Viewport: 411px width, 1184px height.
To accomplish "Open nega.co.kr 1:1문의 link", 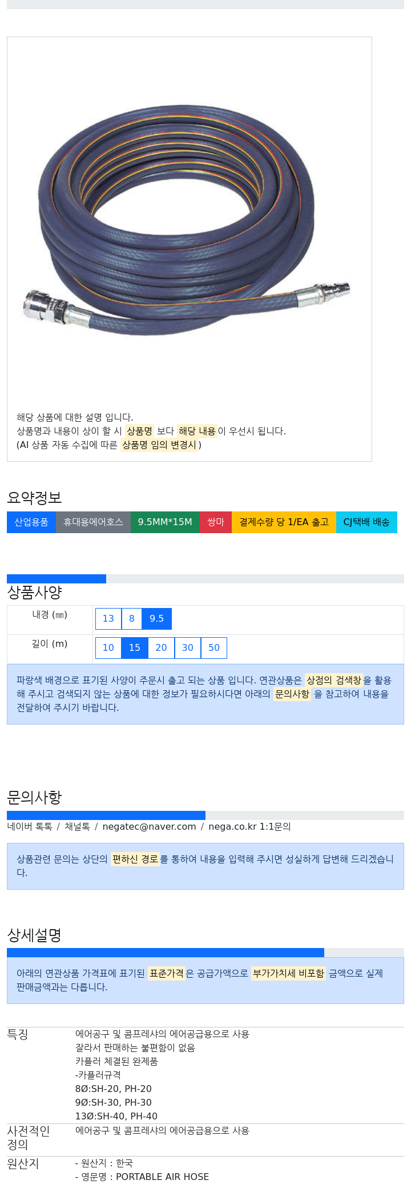I will (x=249, y=826).
